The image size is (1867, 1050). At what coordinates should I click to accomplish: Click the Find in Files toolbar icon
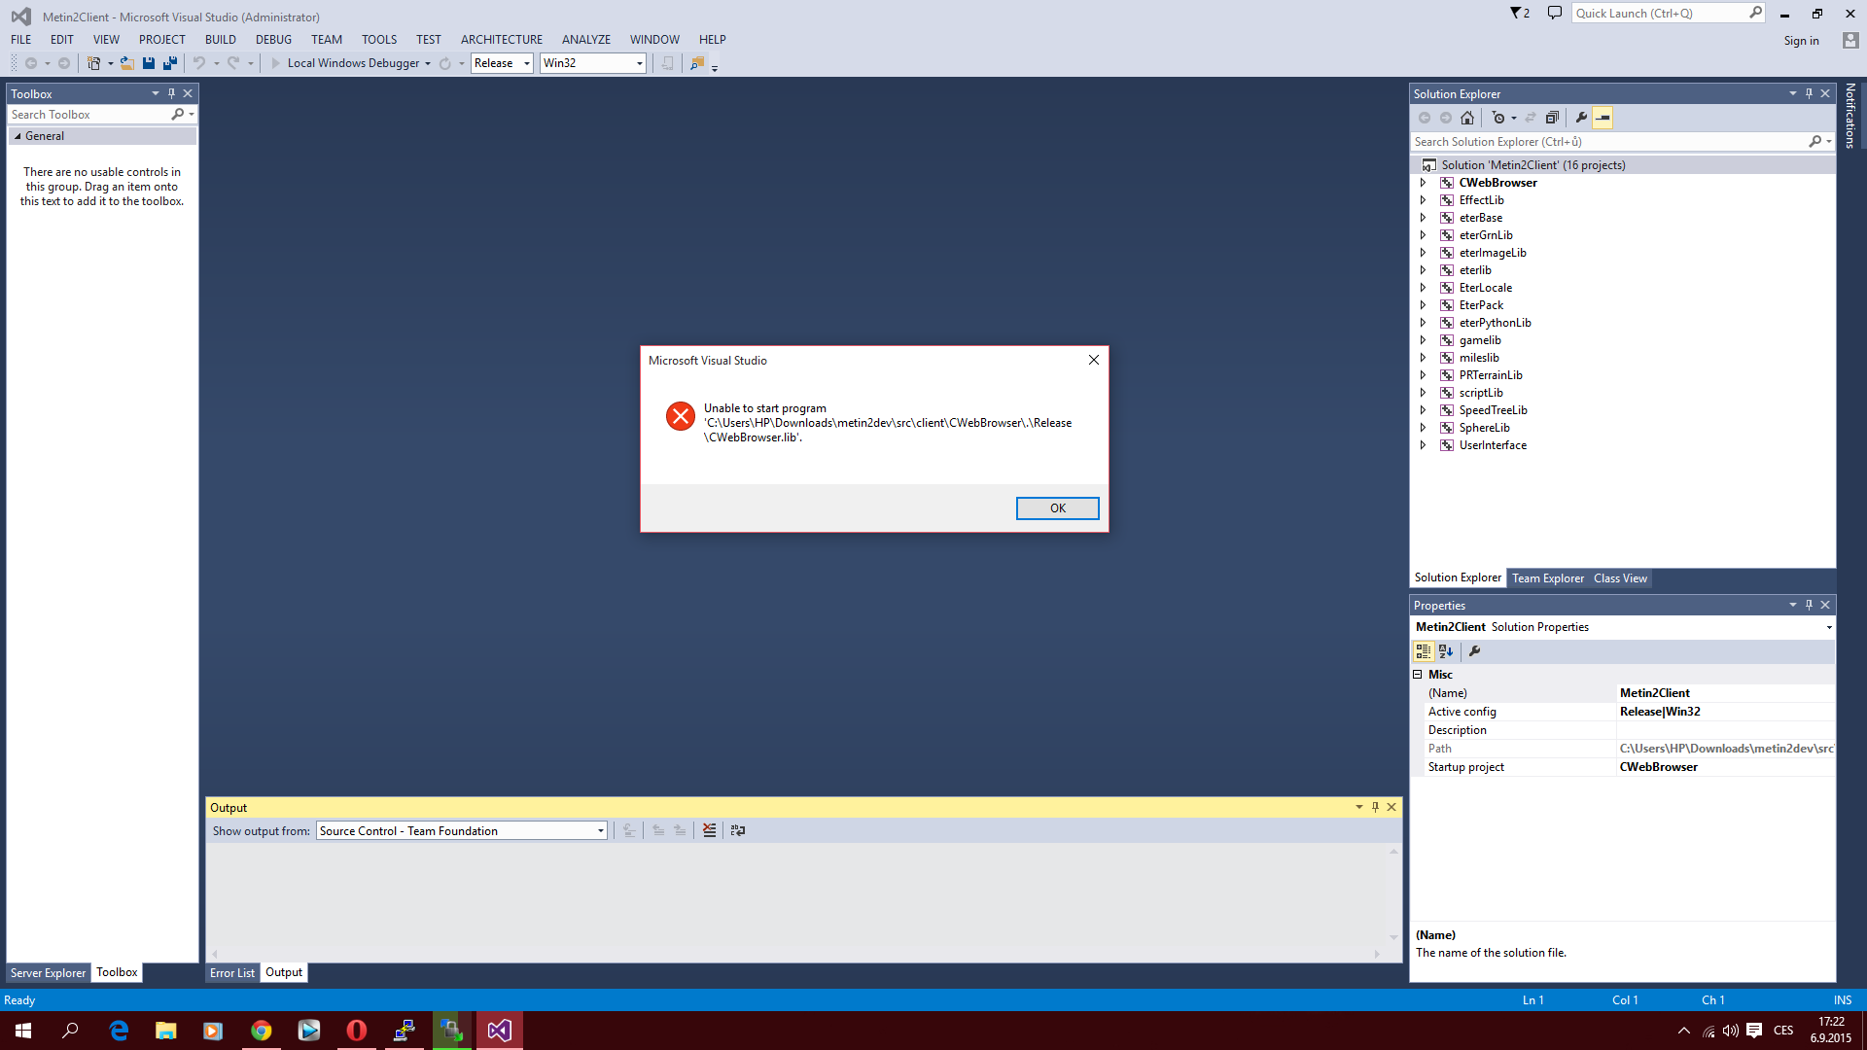click(x=697, y=63)
